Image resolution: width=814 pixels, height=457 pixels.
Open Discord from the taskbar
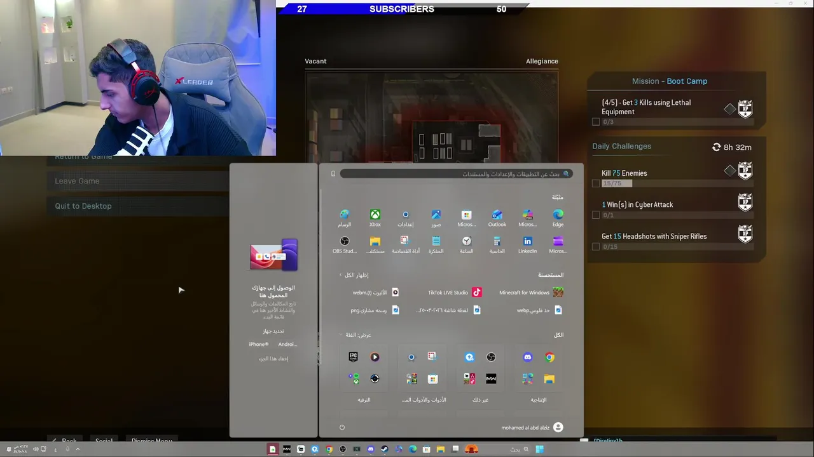[x=371, y=449]
